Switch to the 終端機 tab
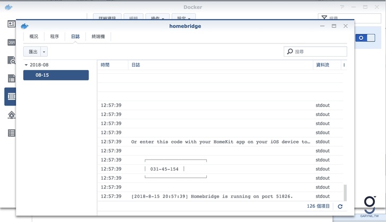Screen dimensions: 386x222 tap(98, 37)
